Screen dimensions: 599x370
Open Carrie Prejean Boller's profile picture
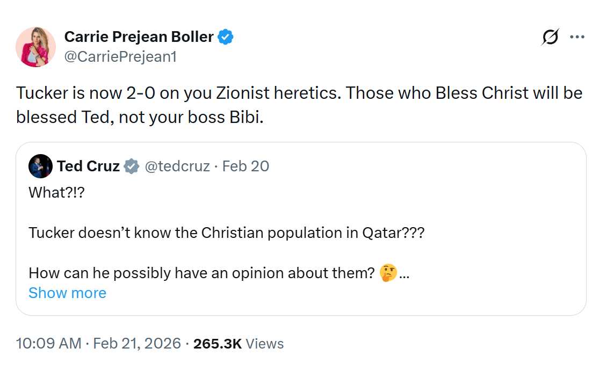click(x=36, y=47)
